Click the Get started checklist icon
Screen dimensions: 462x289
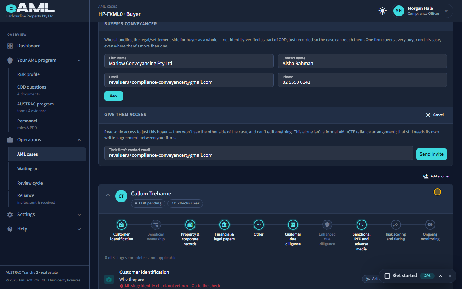(387, 276)
